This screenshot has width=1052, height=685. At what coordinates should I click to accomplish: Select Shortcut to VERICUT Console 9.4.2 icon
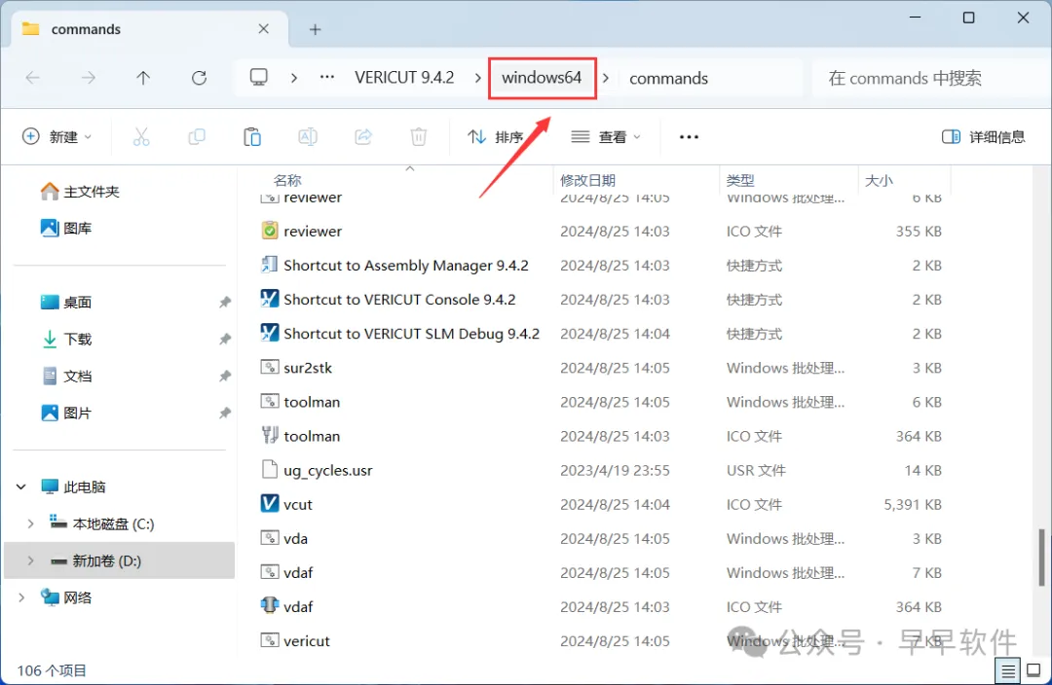click(x=269, y=299)
